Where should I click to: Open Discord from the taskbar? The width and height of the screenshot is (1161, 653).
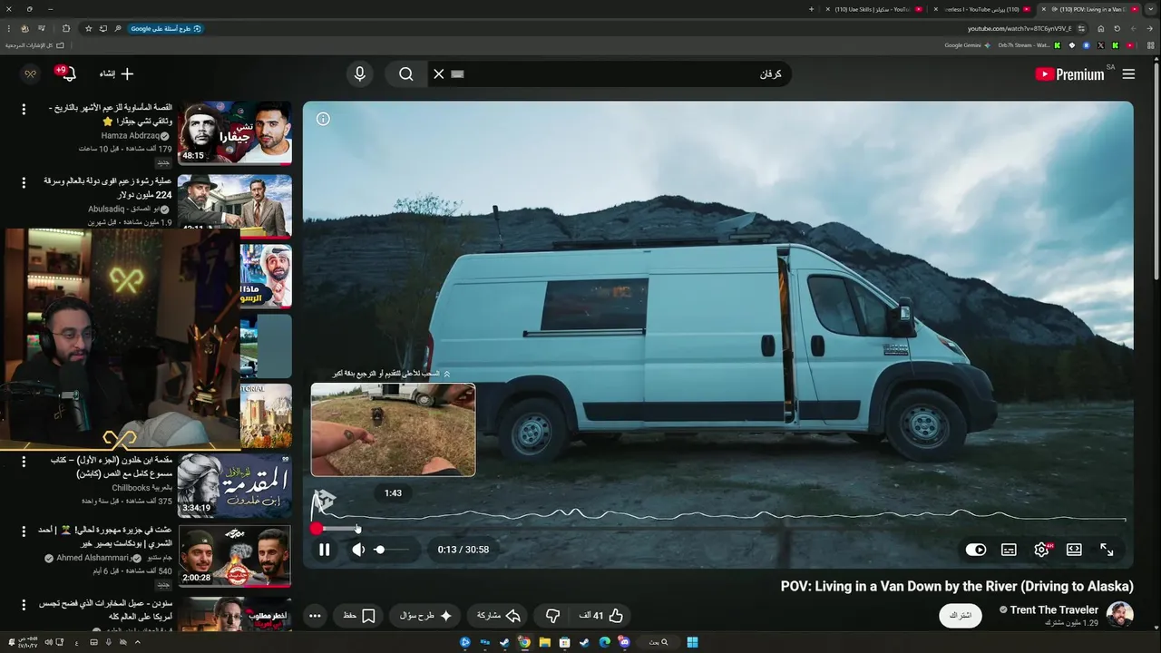(x=624, y=642)
